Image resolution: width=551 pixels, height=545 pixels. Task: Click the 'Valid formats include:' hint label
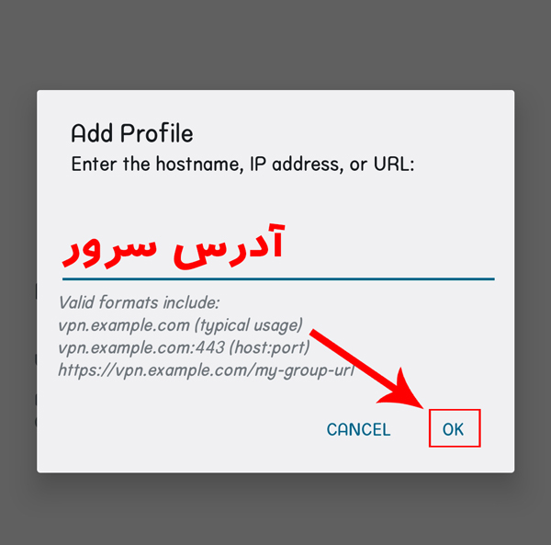pyautogui.click(x=140, y=302)
